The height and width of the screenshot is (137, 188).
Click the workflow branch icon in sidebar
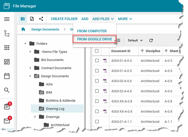pyautogui.click(x=7, y=33)
